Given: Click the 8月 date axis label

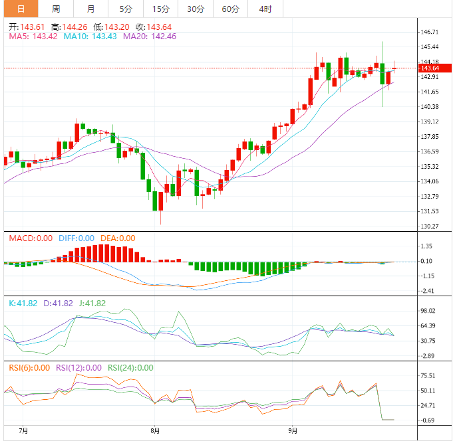Looking at the screenshot, I should pos(155,430).
